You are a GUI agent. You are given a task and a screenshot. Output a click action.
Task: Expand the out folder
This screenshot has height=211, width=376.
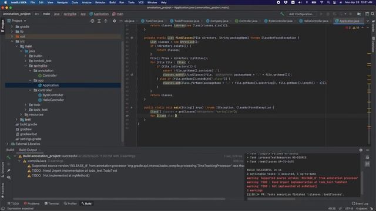tap(12, 36)
